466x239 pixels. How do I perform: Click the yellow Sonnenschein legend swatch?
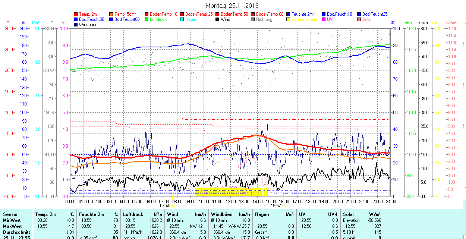[x=288, y=19]
